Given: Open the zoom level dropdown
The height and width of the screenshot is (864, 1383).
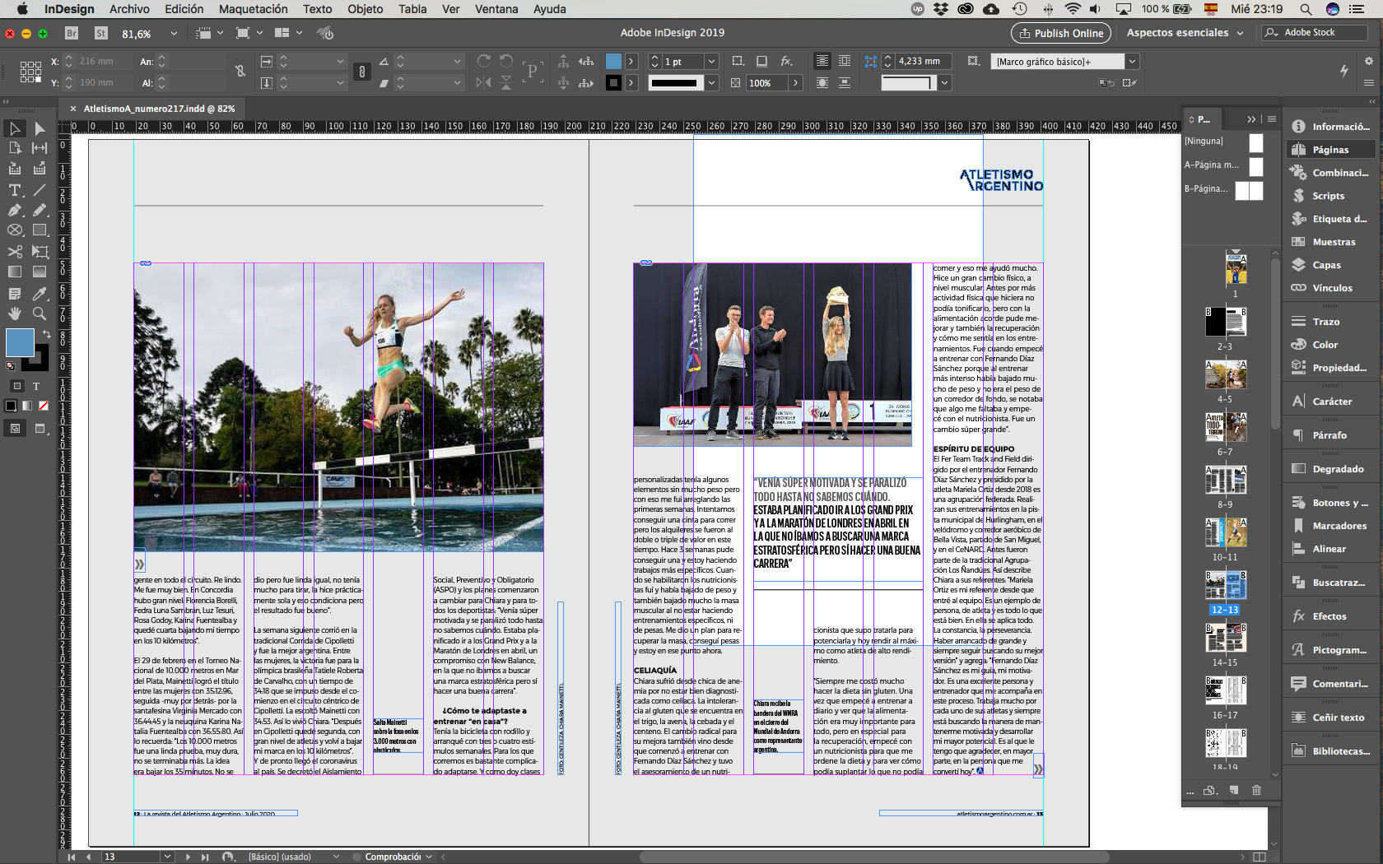Looking at the screenshot, I should [174, 34].
